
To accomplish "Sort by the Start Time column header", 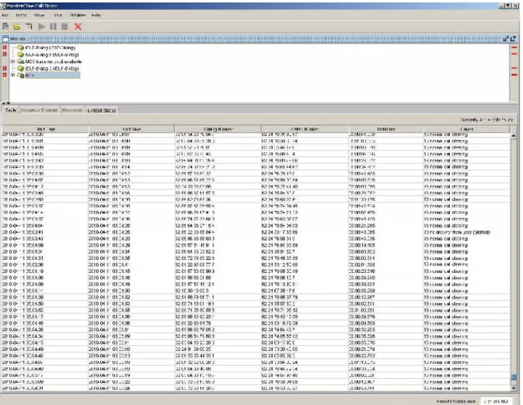I will coord(45,129).
